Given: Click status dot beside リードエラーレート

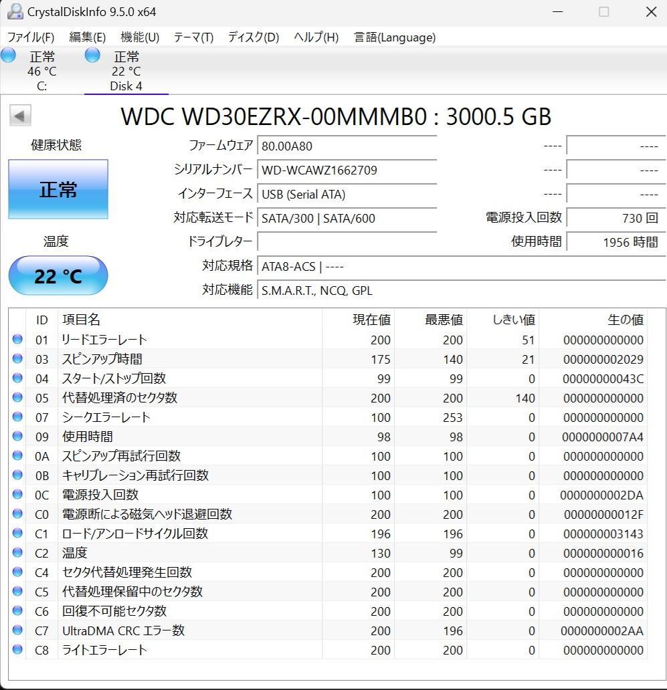Looking at the screenshot, I should coord(17,340).
